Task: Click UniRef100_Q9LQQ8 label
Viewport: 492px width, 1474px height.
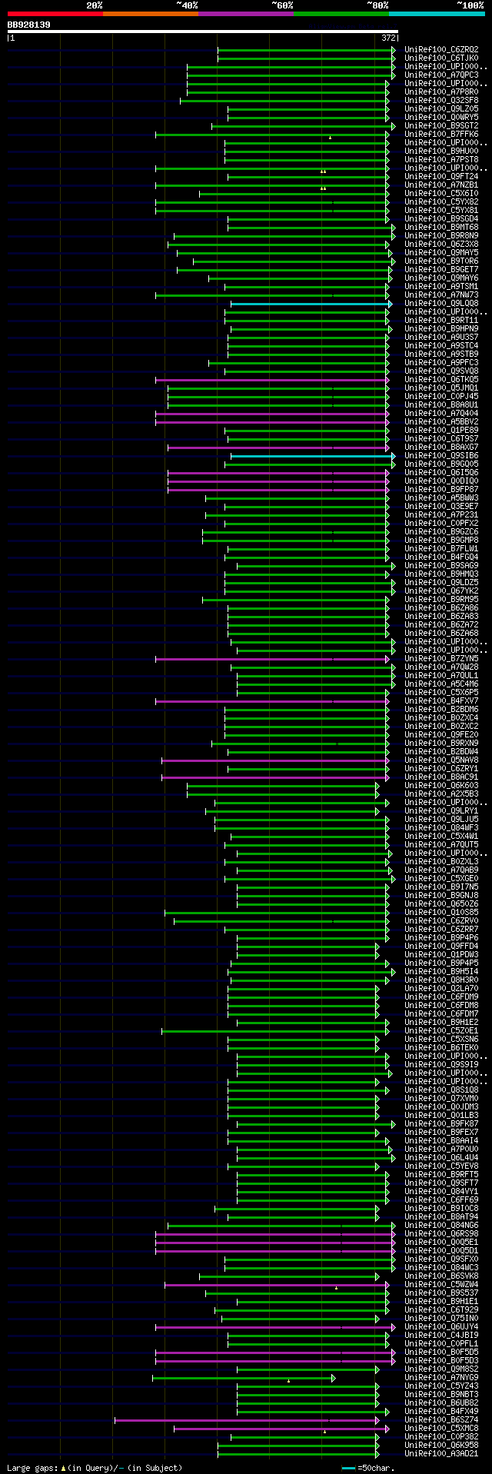Action: pos(441,304)
